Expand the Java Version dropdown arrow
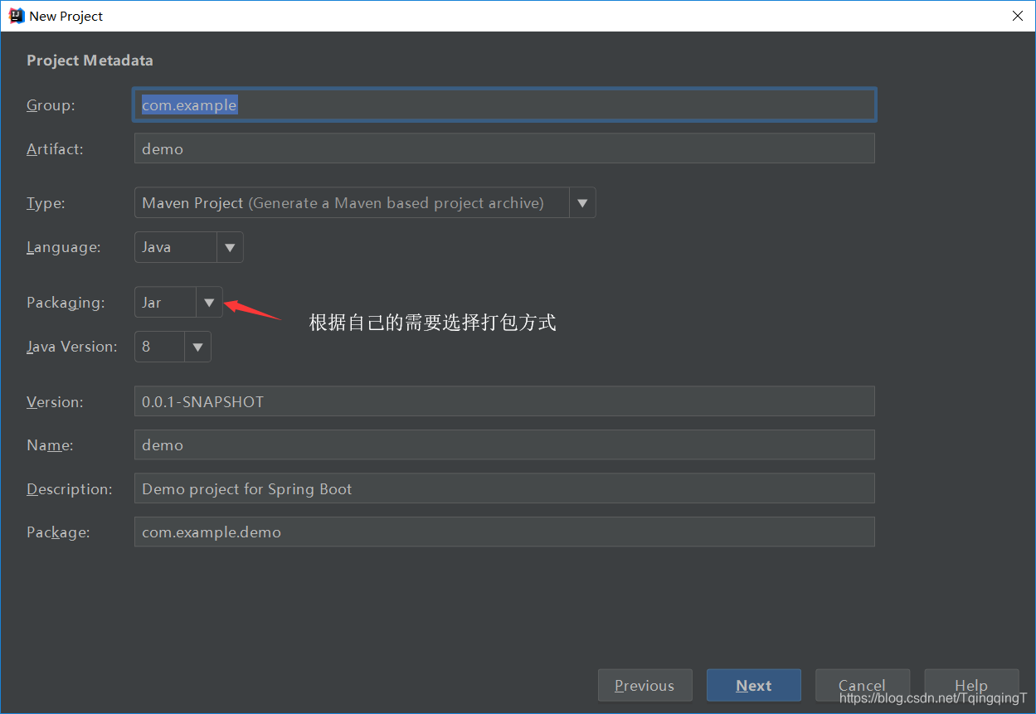 point(197,347)
